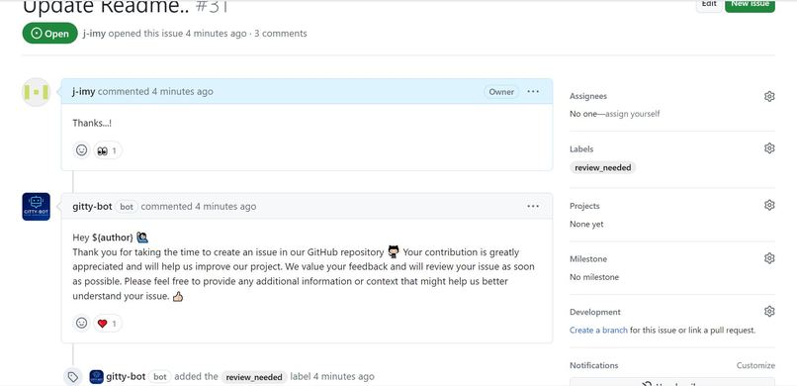Open the Labels gear settings
Image resolution: width=797 pixels, height=386 pixels.
(x=769, y=148)
